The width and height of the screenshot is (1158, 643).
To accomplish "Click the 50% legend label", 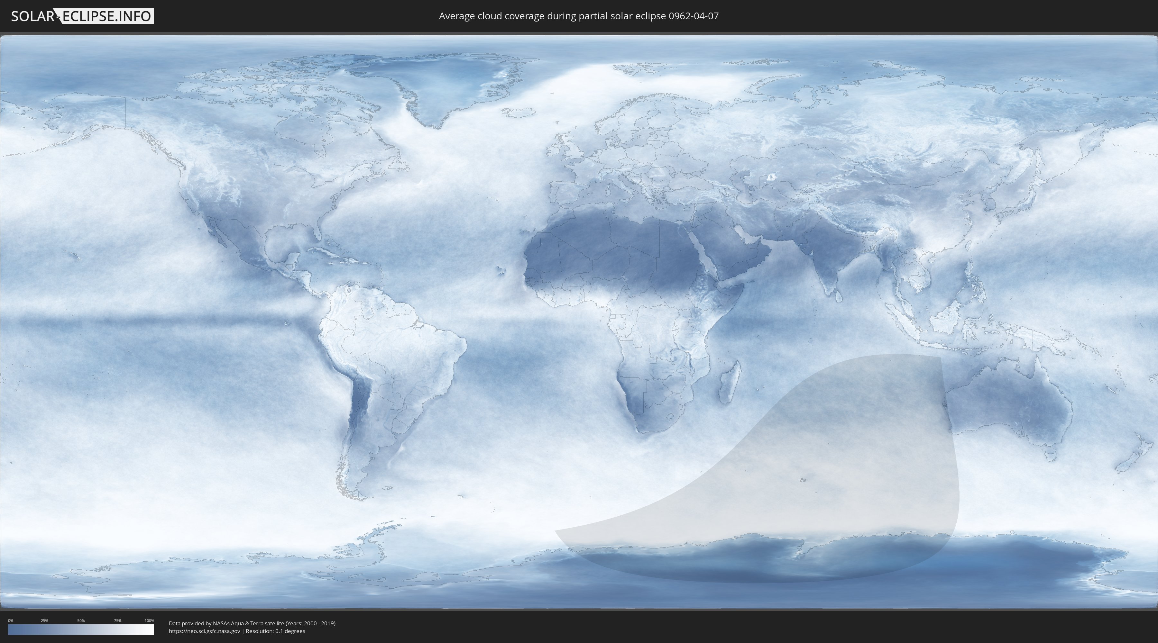I will pyautogui.click(x=81, y=620).
